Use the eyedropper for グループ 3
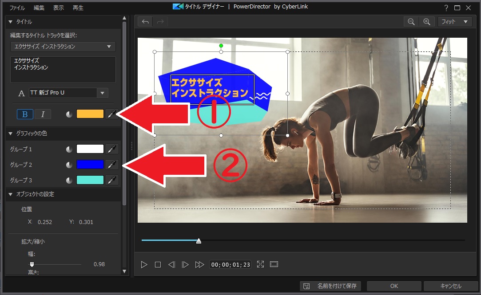 (x=111, y=180)
